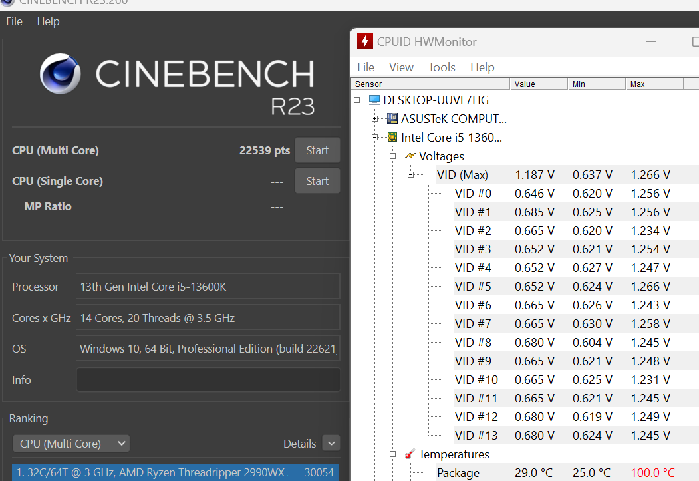699x481 pixels.
Task: Collapse the Voltages group
Action: [392, 156]
